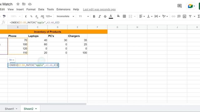Open comment history icon

[x=179, y=6]
